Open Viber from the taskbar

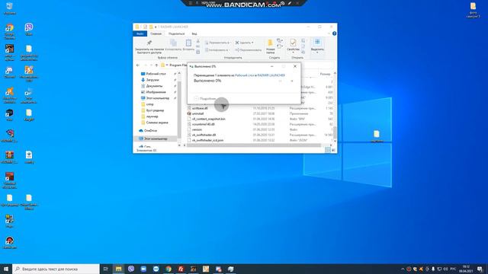[x=131, y=269]
